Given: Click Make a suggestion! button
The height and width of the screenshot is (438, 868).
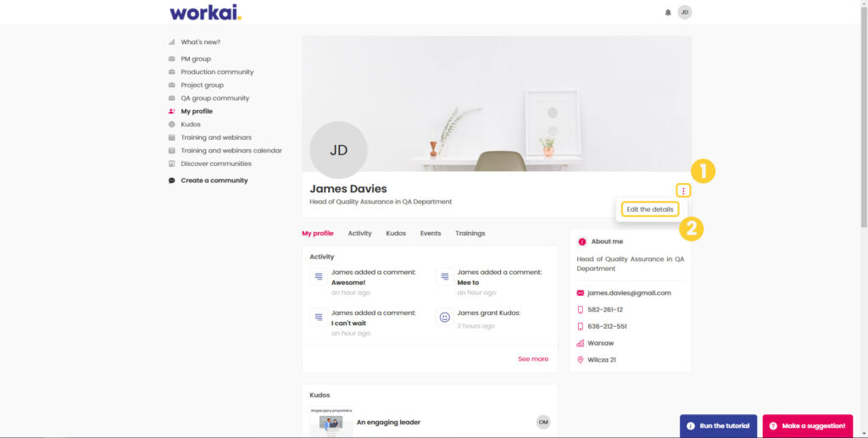Looking at the screenshot, I should coord(808,426).
